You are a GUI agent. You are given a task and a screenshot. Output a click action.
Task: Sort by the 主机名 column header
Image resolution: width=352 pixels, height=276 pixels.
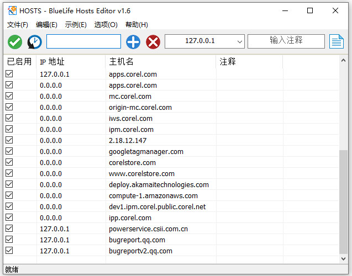pos(161,62)
